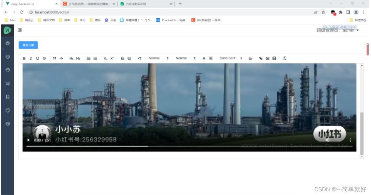This screenshot has width=371, height=195.
Task: Insert a video into editor
Action: 274,58
